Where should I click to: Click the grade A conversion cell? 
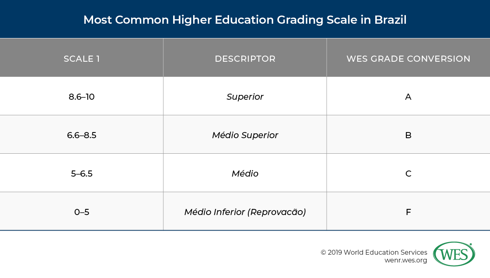408,97
